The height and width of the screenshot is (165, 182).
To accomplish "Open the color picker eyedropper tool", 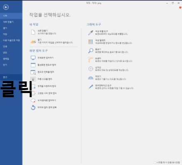I will (91, 33).
